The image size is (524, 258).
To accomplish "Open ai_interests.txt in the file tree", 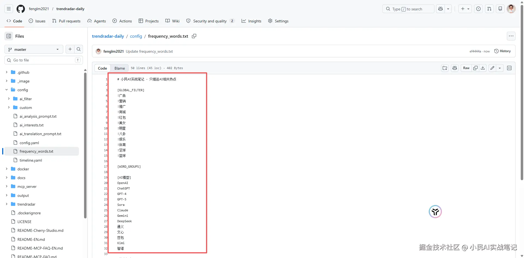I will coord(32,125).
